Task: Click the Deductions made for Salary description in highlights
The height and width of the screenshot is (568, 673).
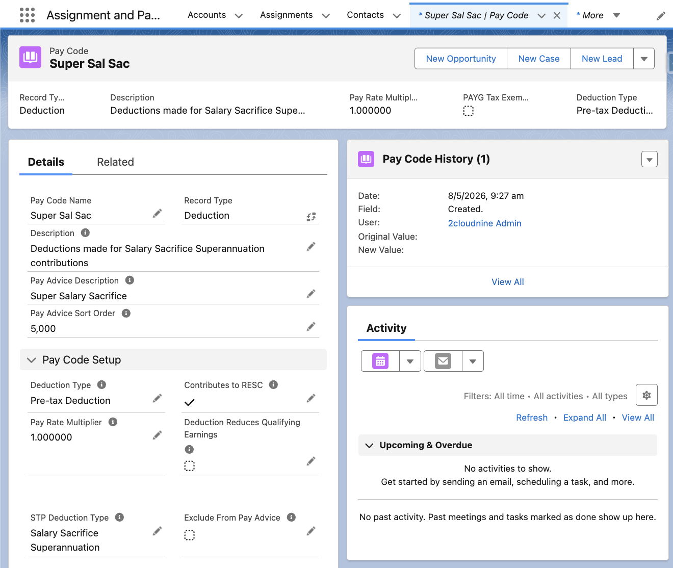Action: point(208,111)
